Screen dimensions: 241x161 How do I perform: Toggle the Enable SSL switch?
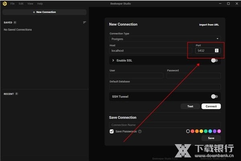(214, 61)
